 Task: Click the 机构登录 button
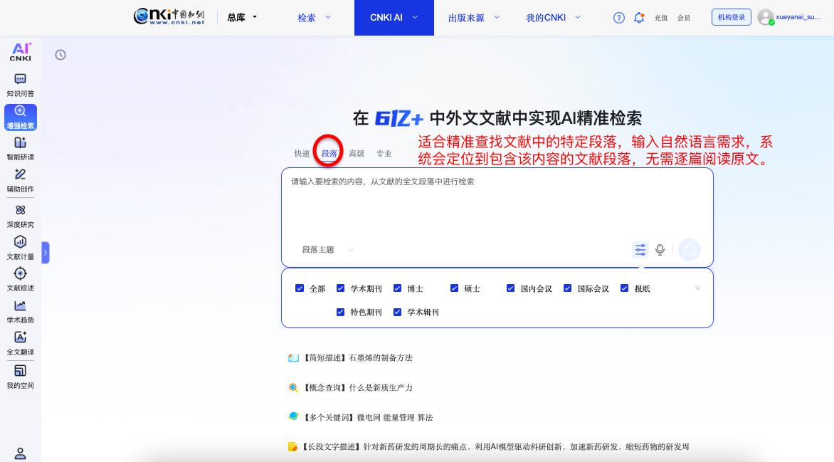[x=731, y=17]
